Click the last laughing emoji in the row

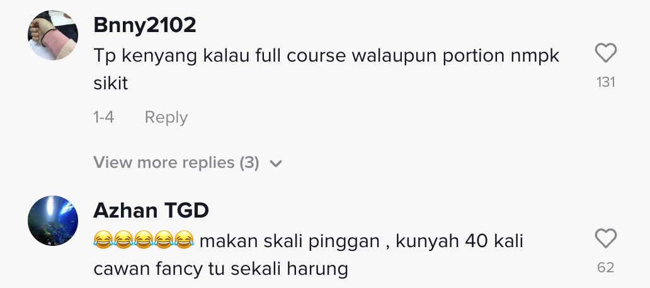point(184,240)
